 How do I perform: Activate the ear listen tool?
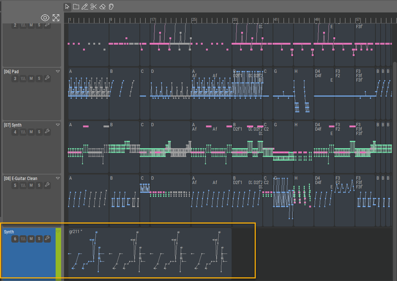(111, 7)
